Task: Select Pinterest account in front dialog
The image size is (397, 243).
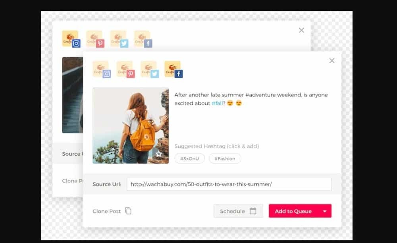Action: pos(125,69)
